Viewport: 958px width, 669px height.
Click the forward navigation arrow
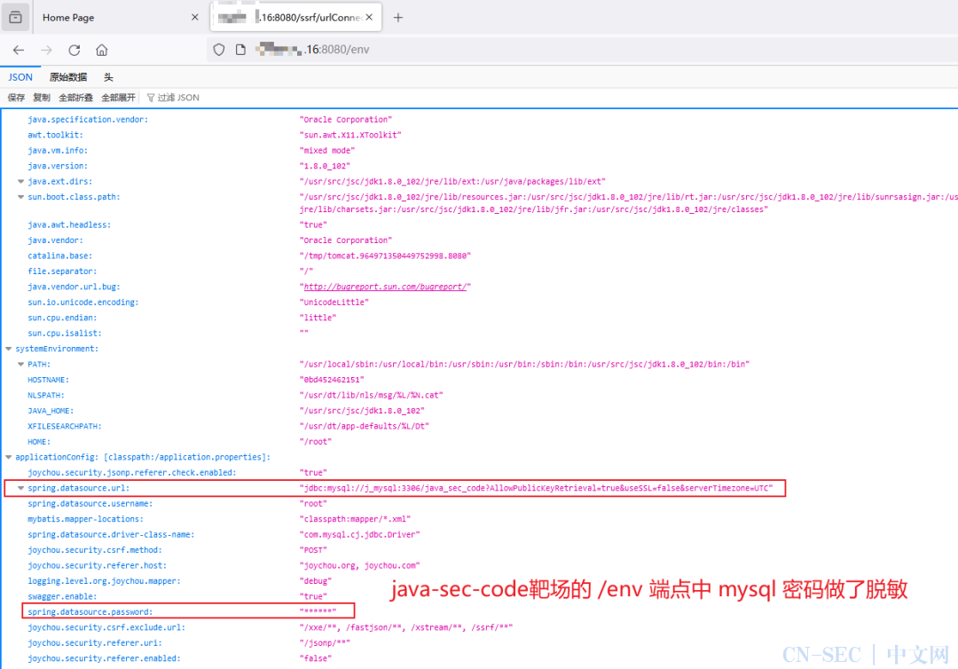[x=46, y=50]
